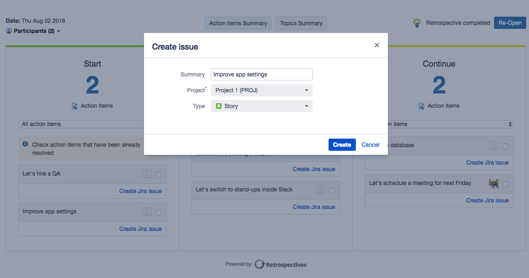Click the Re-Open button
This screenshot has width=529, height=278.
(x=510, y=23)
